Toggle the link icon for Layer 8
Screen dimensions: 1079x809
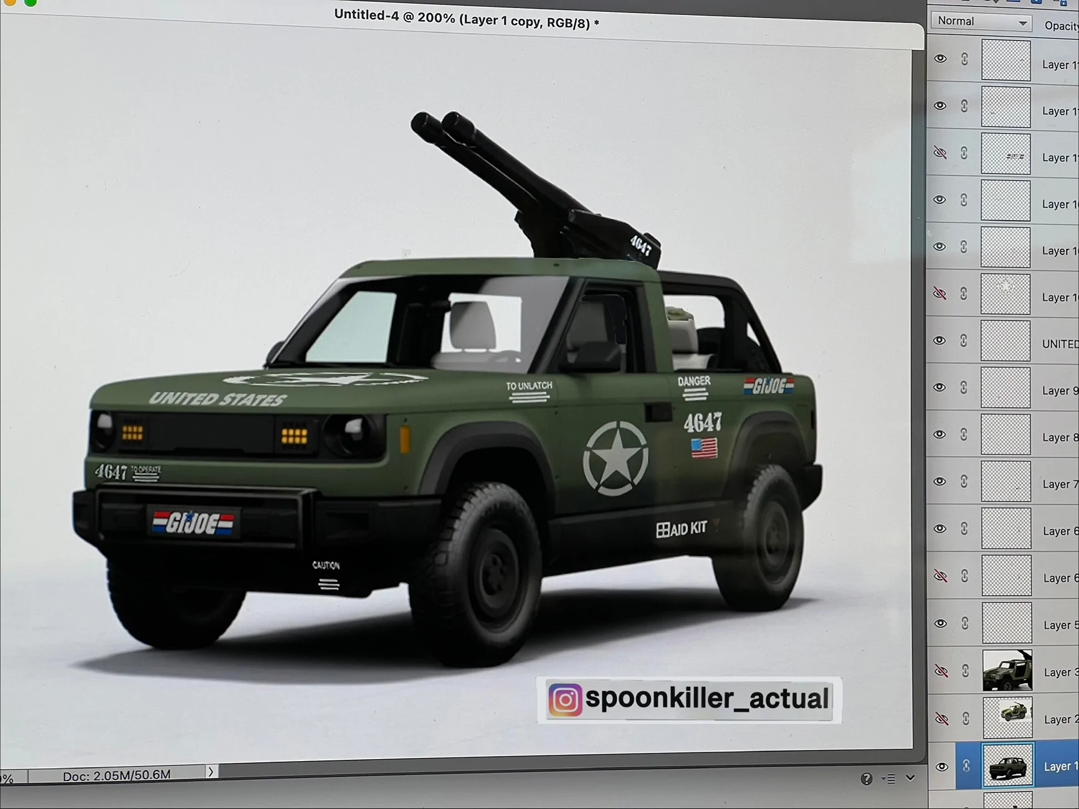964,434
